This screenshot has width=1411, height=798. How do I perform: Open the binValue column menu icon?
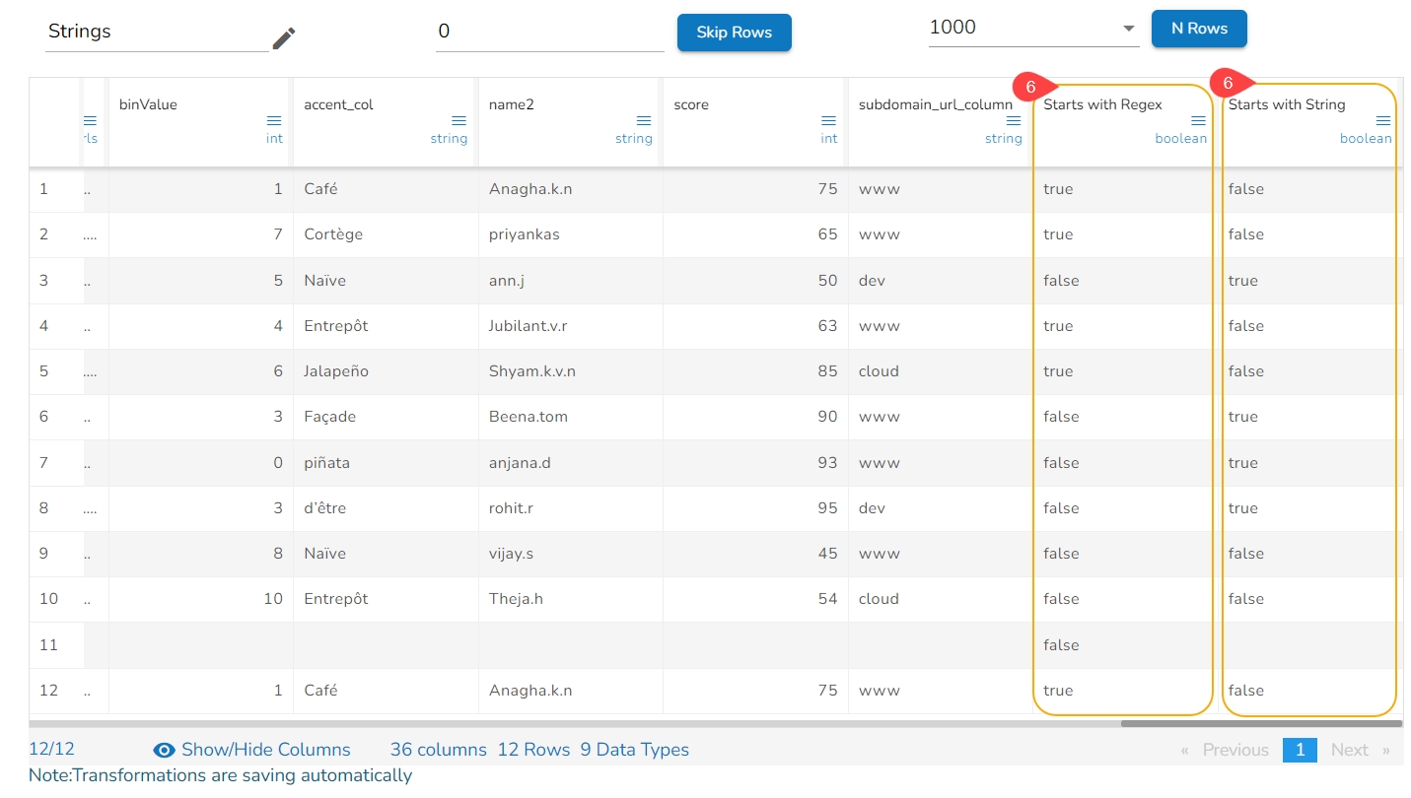(x=274, y=121)
